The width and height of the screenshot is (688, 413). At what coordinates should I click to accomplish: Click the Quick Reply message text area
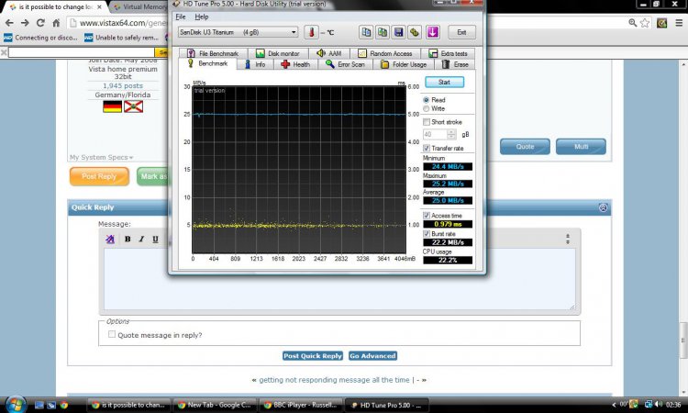coord(339,280)
